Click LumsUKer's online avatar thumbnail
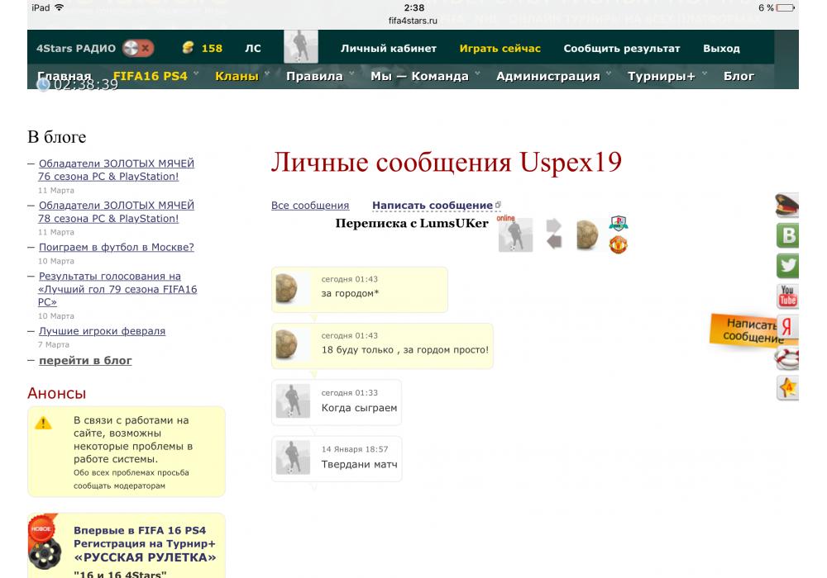 [x=515, y=235]
